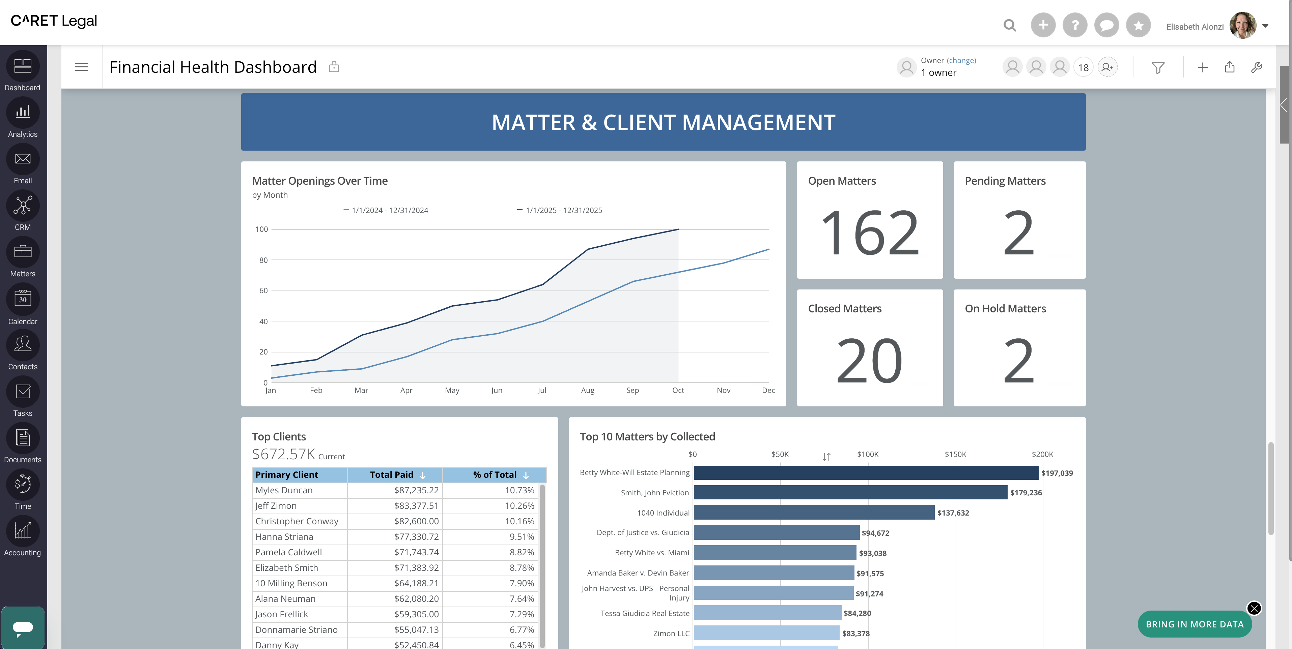Open Elisabeth Alonzi user dropdown arrow
The width and height of the screenshot is (1292, 649).
click(x=1265, y=26)
